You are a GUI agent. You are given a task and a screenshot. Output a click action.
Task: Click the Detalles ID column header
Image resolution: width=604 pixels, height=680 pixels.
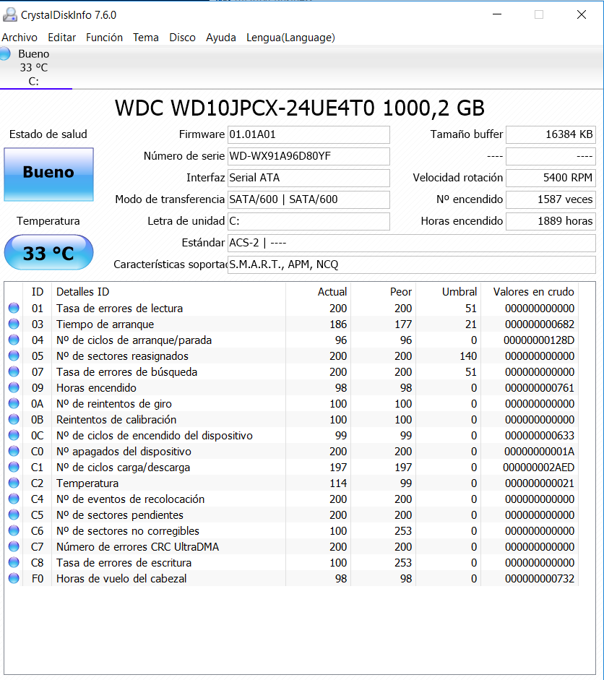pos(168,292)
